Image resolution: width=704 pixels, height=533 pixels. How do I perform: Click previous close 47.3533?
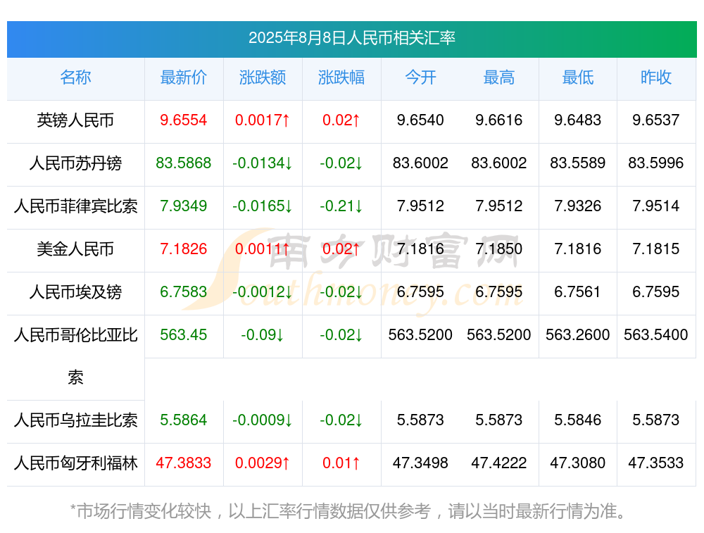pos(656,463)
